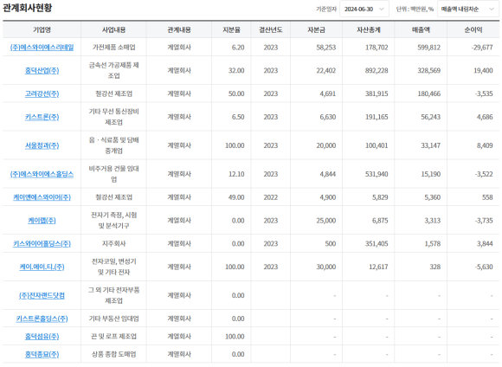Open the (주)전자랜드닷컴 company link
This screenshot has width=502, height=367.
(x=42, y=295)
